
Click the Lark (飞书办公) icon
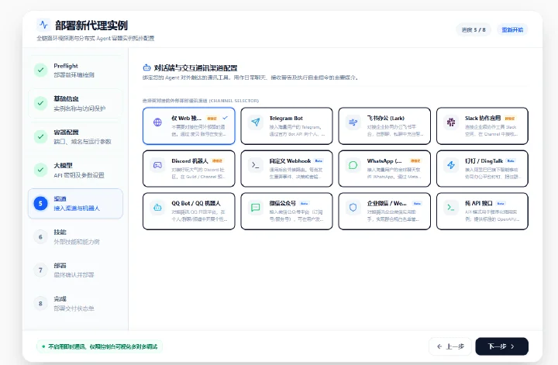coord(353,122)
